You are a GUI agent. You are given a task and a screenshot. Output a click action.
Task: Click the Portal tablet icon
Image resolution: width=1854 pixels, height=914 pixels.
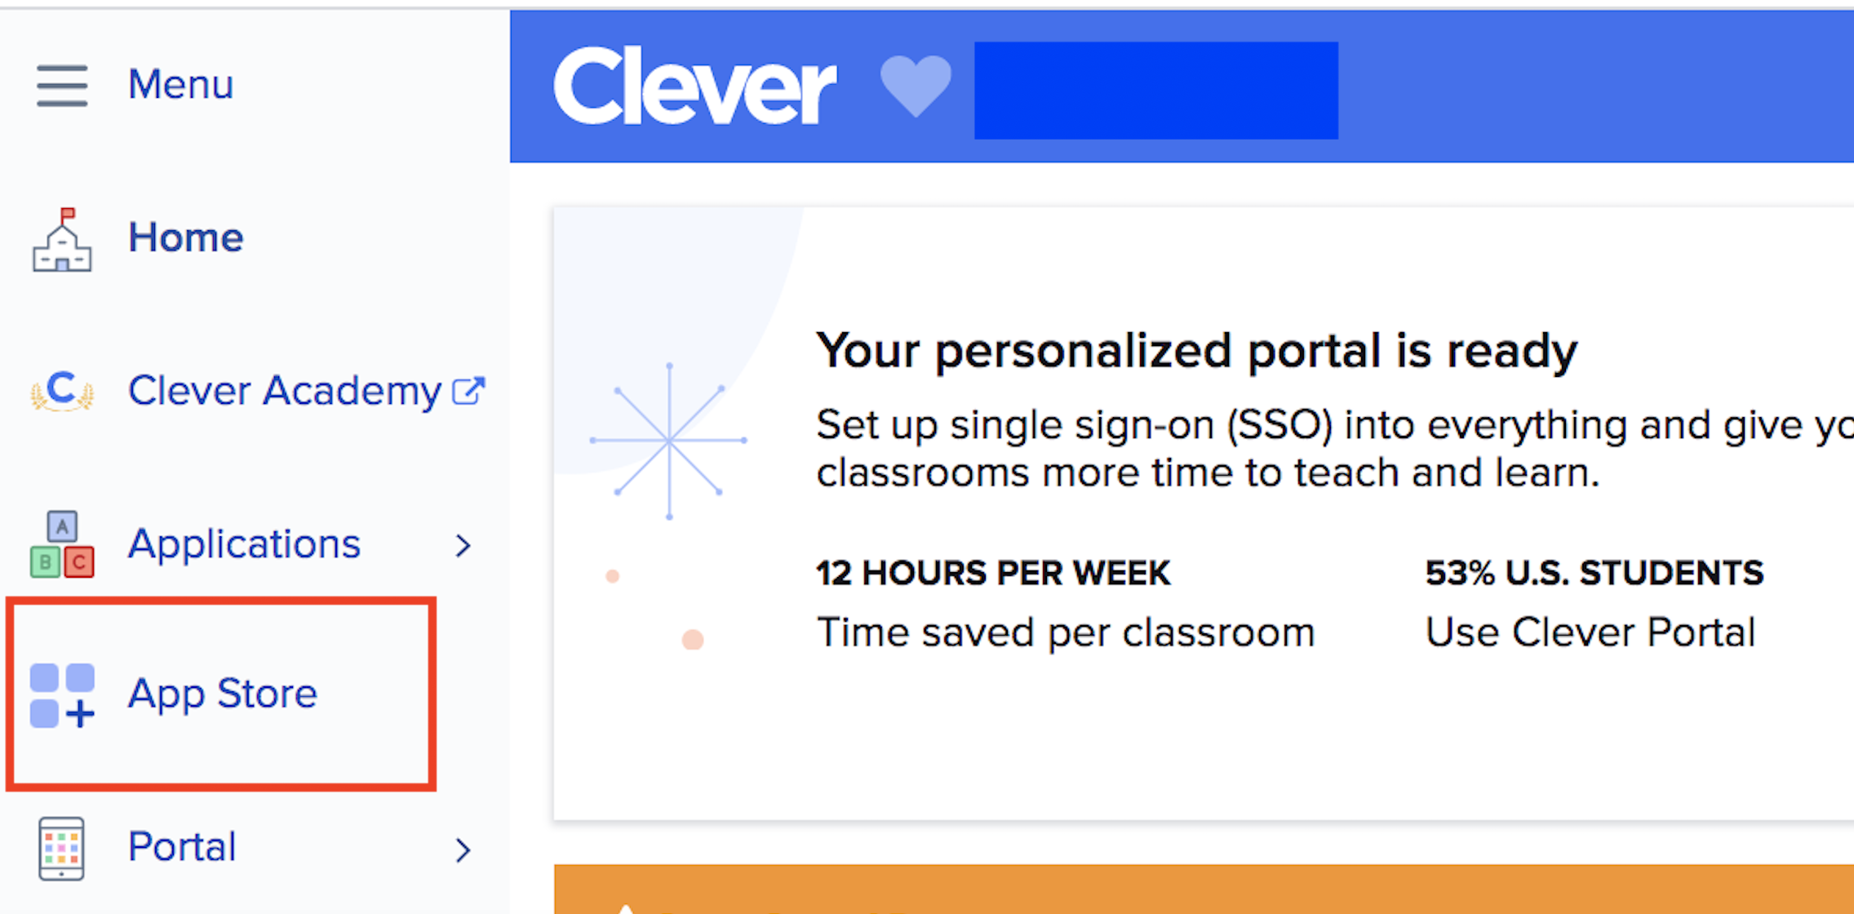62,849
